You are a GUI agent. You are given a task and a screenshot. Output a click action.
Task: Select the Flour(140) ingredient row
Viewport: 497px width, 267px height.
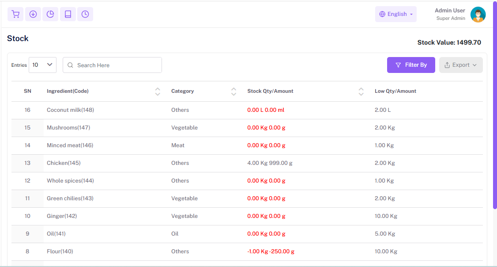(x=60, y=252)
